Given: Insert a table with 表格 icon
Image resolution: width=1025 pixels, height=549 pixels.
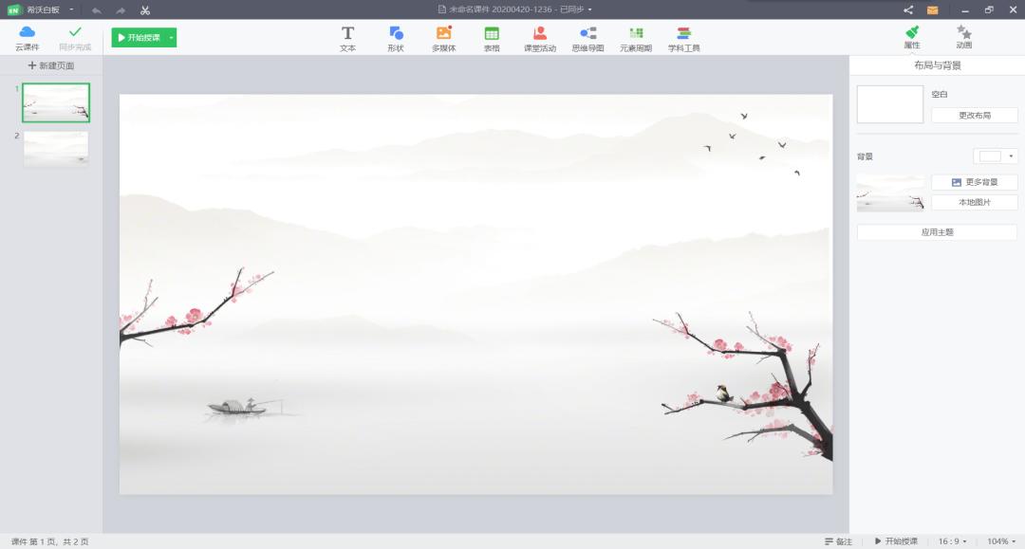Looking at the screenshot, I should [x=492, y=38].
